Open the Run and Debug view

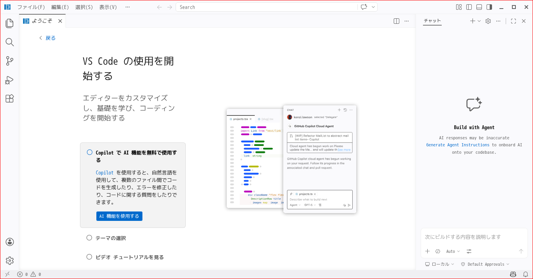(10, 80)
